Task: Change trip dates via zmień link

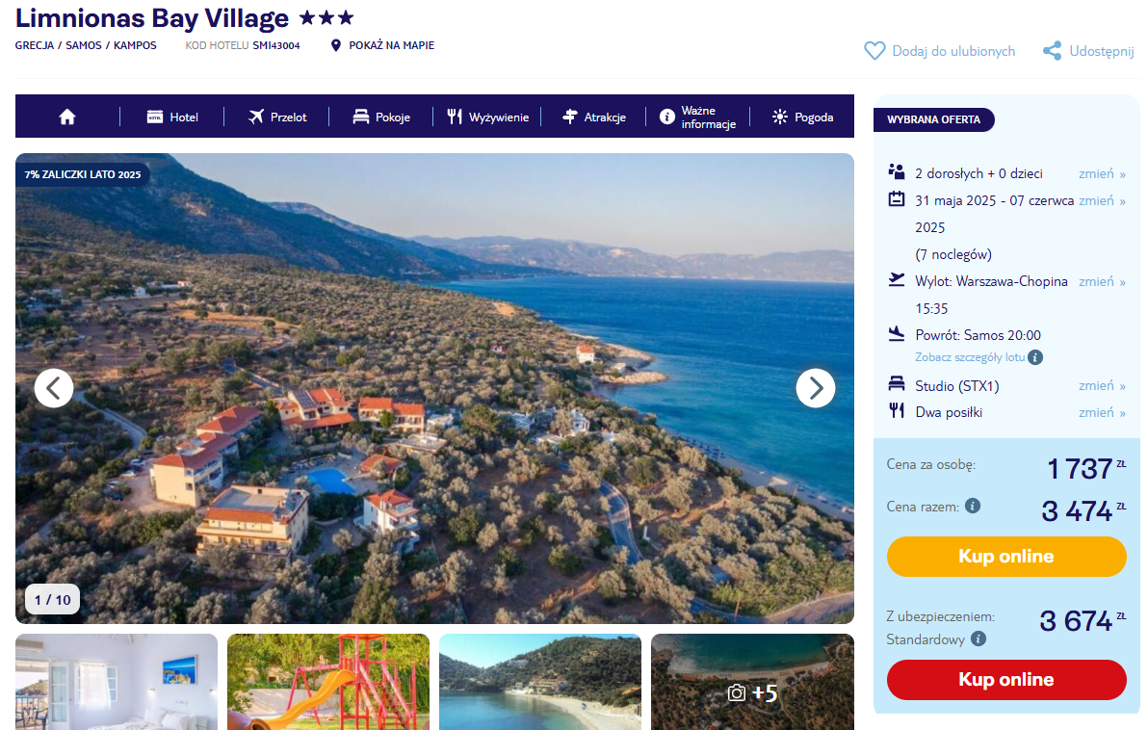Action: (1102, 200)
